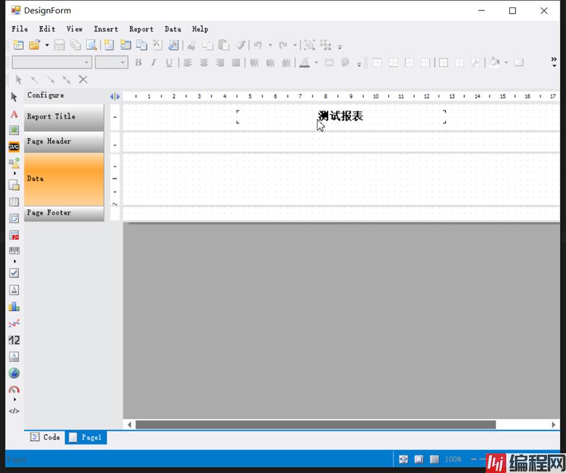Expand the font size dropdown
566x473 pixels.
123,62
